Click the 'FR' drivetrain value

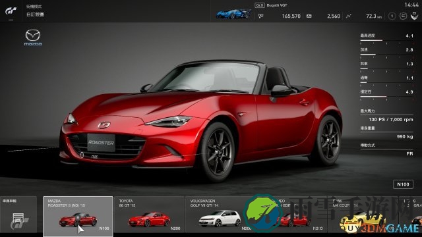pyautogui.click(x=409, y=153)
